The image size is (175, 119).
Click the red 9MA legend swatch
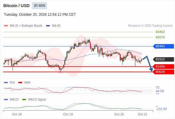coord(20,83)
